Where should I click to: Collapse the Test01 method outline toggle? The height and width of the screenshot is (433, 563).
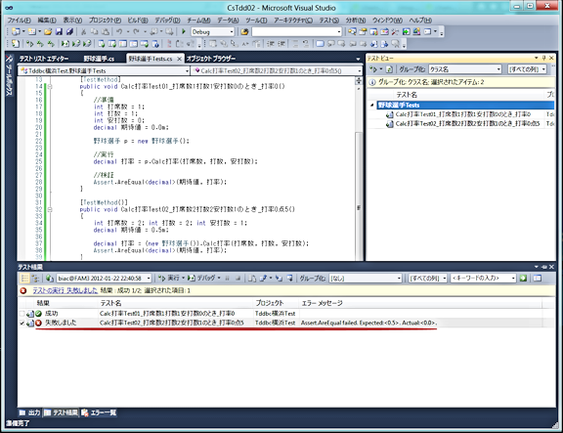50,87
